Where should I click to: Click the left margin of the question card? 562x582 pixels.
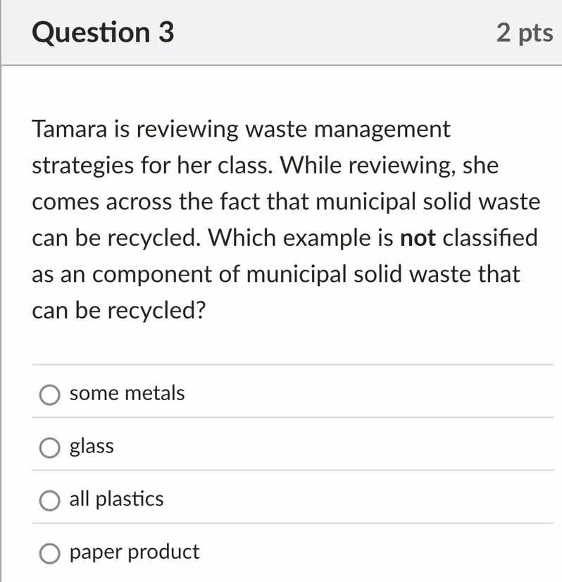tap(15, 282)
